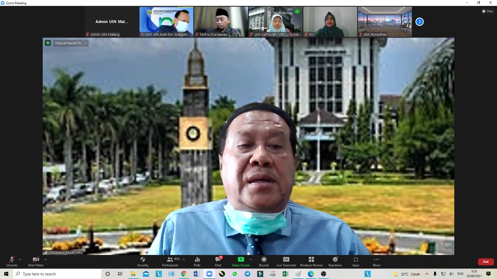Open the Participants panel

(x=170, y=262)
